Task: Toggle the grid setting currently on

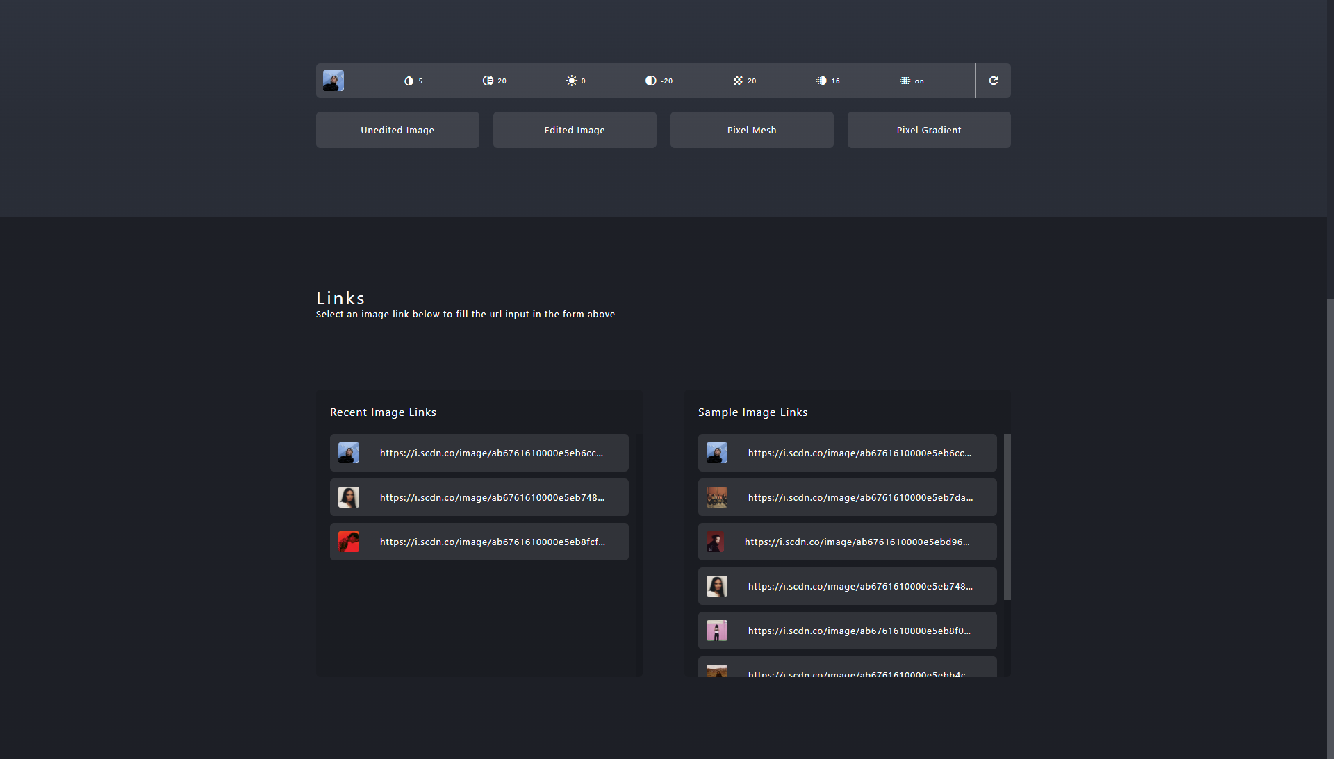Action: [911, 81]
